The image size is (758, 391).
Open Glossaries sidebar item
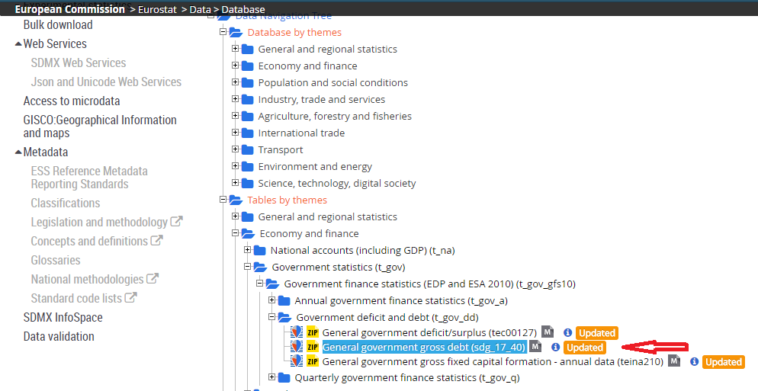[x=56, y=260]
